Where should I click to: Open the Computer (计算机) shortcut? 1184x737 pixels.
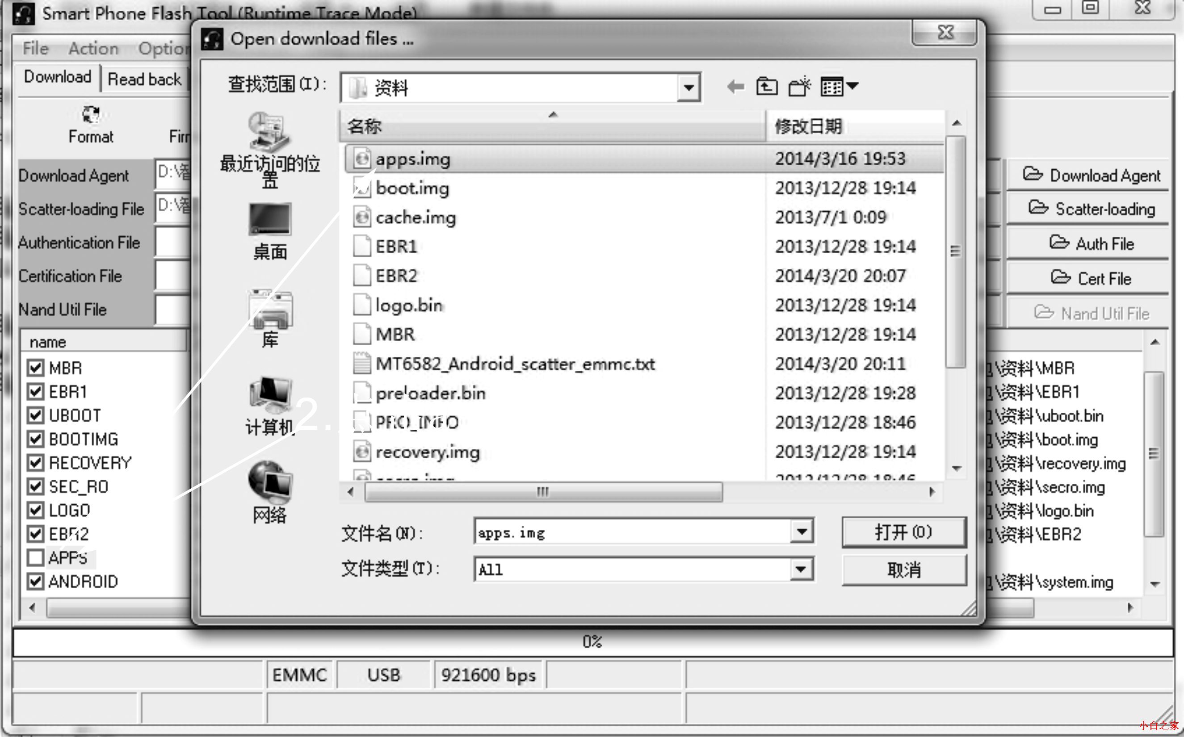click(x=269, y=406)
